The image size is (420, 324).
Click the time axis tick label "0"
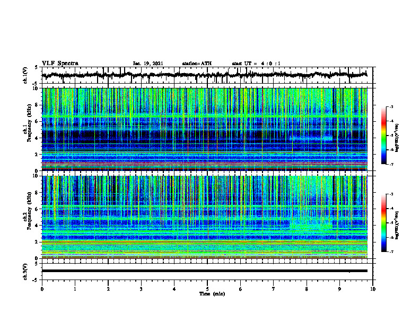[x=42, y=289]
